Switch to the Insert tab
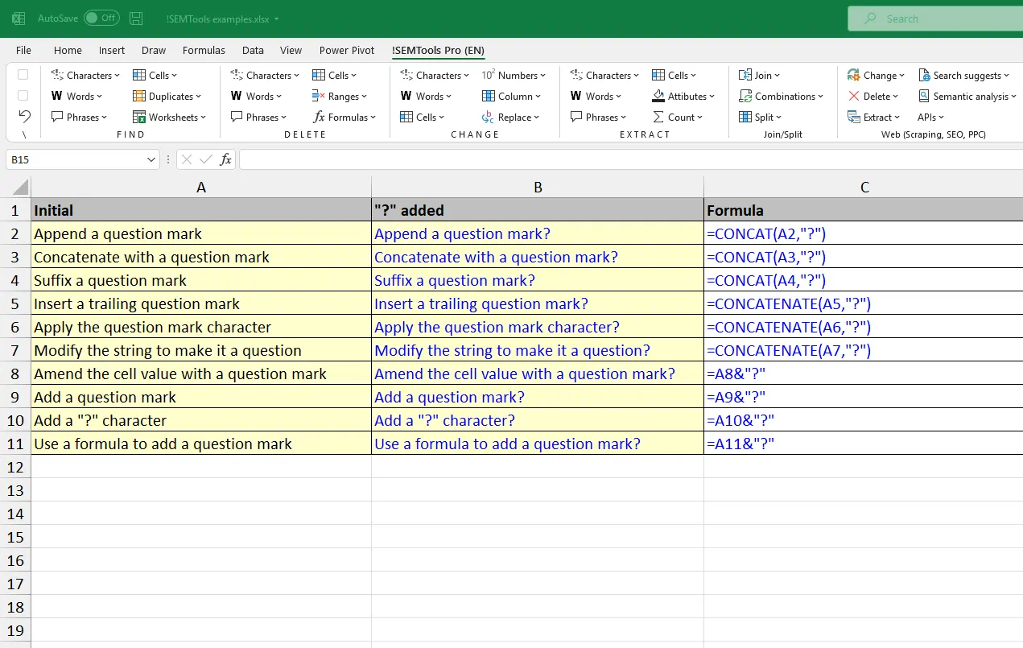The height and width of the screenshot is (648, 1023). point(112,50)
